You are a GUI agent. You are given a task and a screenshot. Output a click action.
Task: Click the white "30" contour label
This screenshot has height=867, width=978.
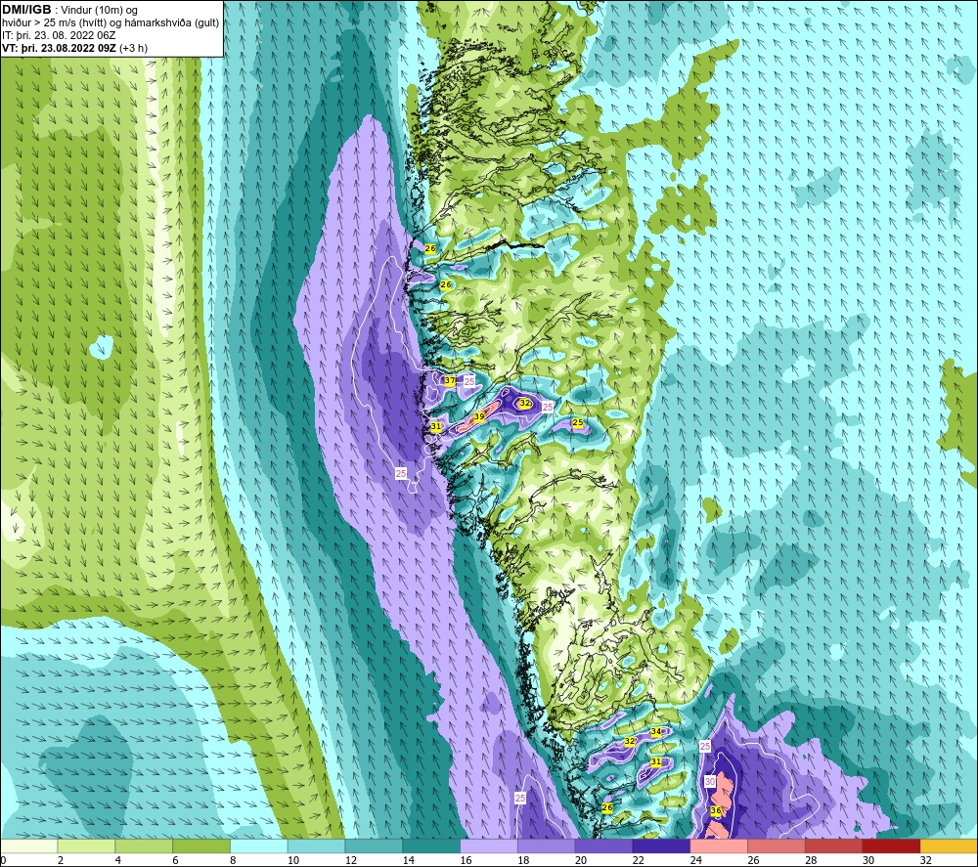click(x=710, y=782)
